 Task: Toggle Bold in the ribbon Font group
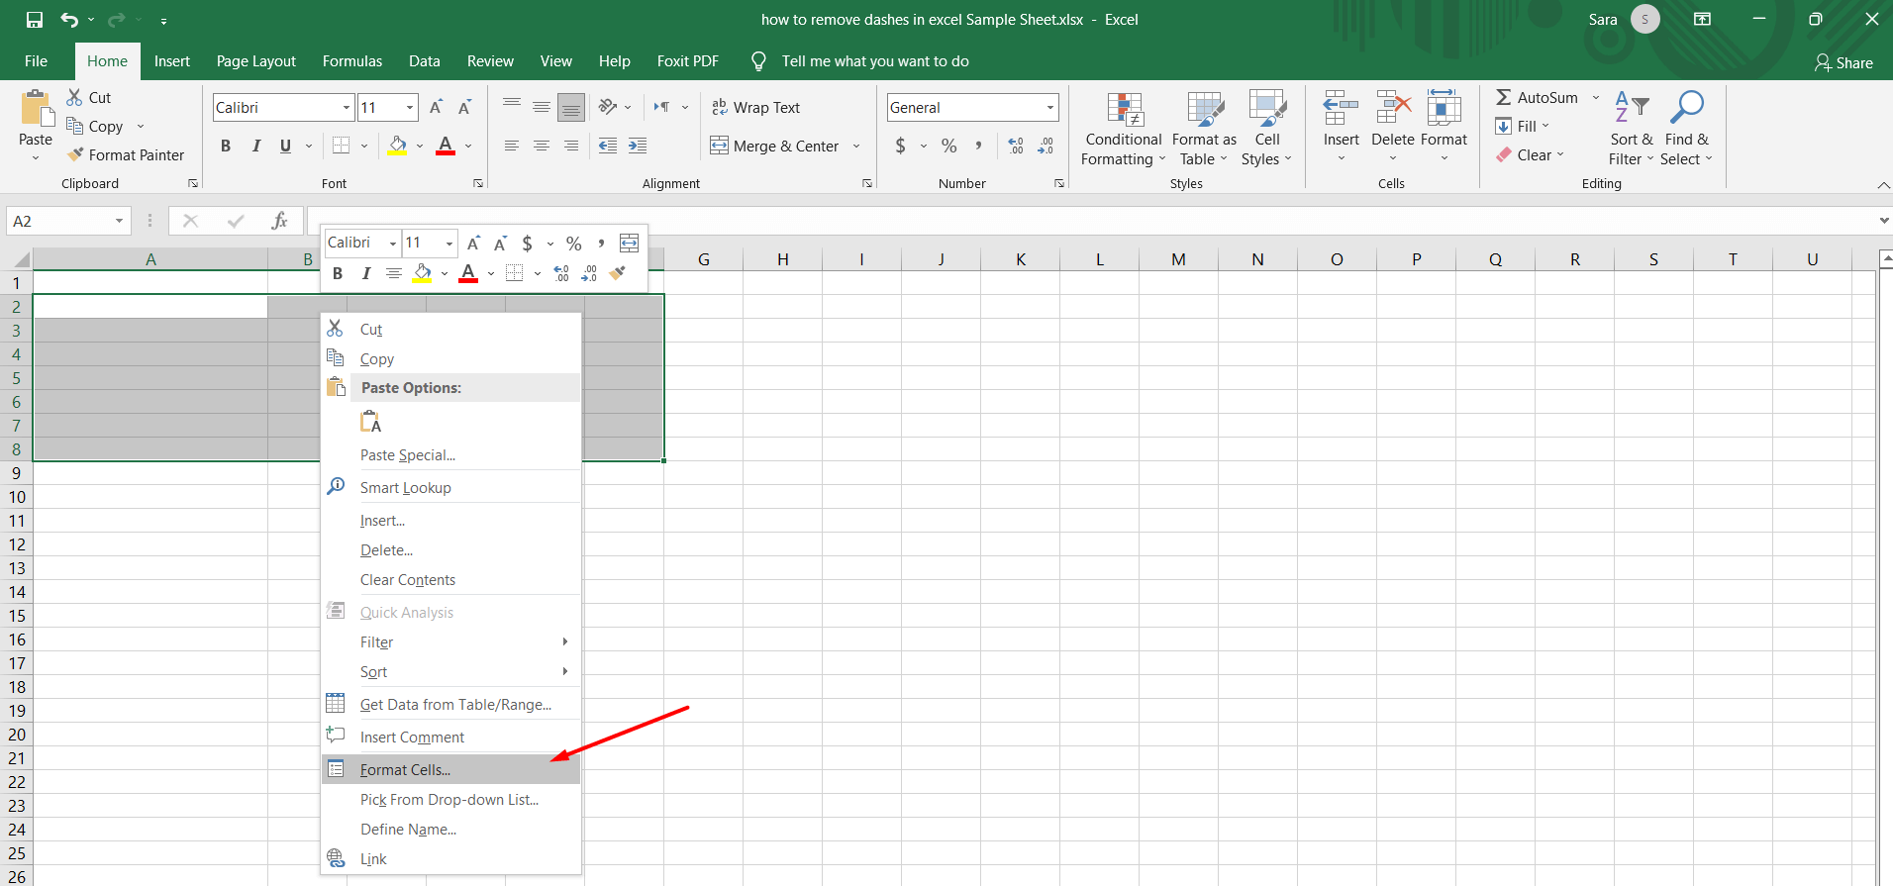point(226,146)
